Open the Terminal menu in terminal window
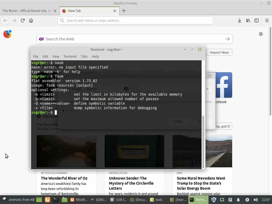 pyautogui.click(x=70, y=56)
